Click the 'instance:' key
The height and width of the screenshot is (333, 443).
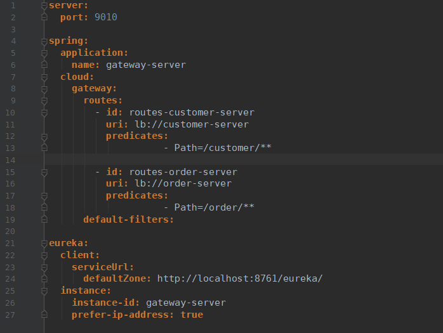pos(86,291)
